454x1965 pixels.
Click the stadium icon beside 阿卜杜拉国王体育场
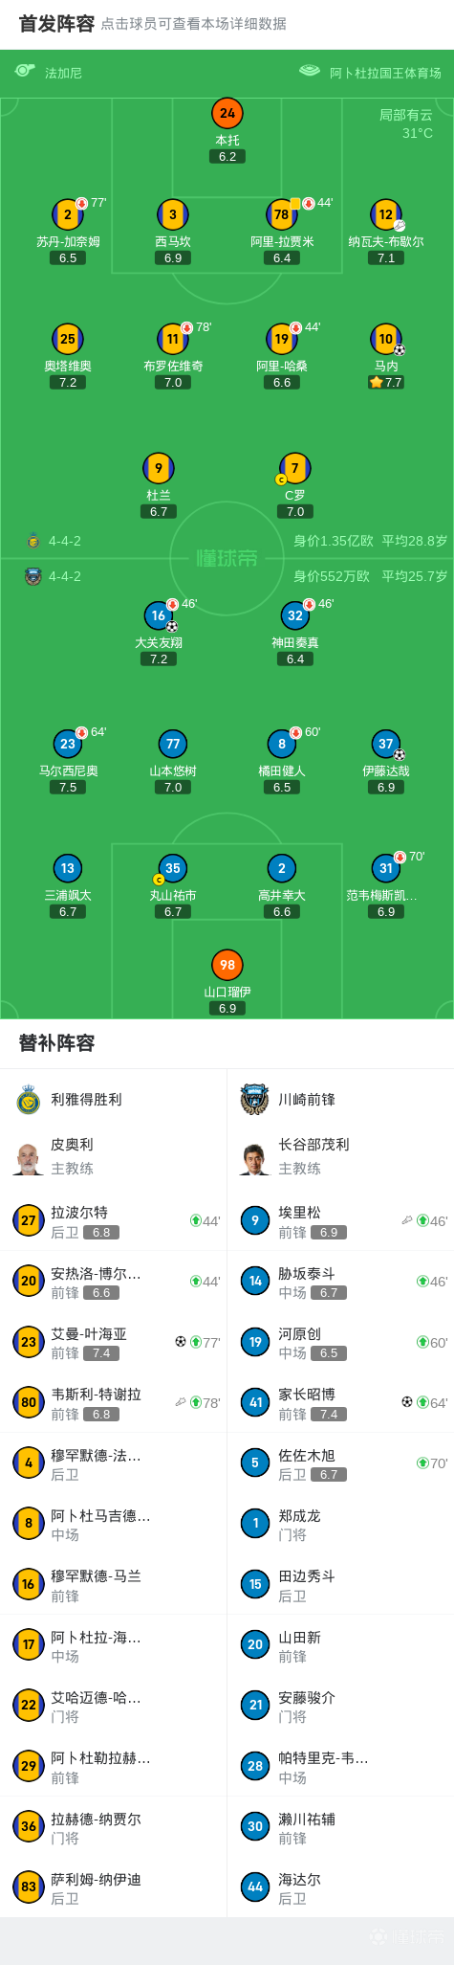pos(310,72)
